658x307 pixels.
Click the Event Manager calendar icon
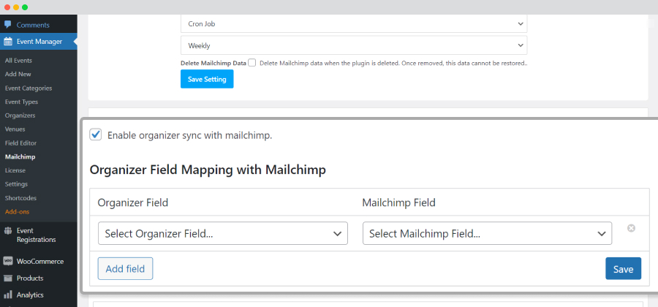[x=7, y=41]
